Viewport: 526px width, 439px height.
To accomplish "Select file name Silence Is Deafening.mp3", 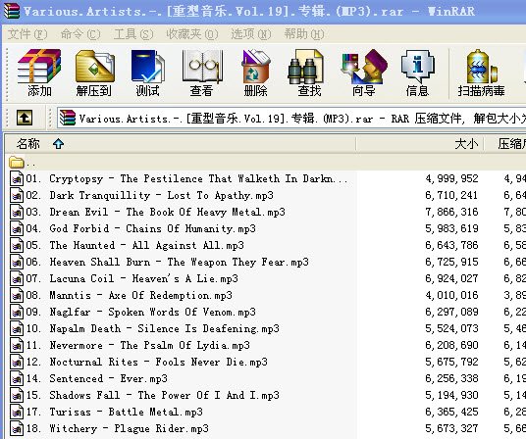I will (x=209, y=328).
